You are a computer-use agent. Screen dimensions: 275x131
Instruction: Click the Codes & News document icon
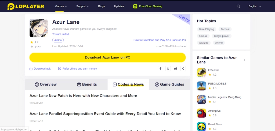pos(115,84)
